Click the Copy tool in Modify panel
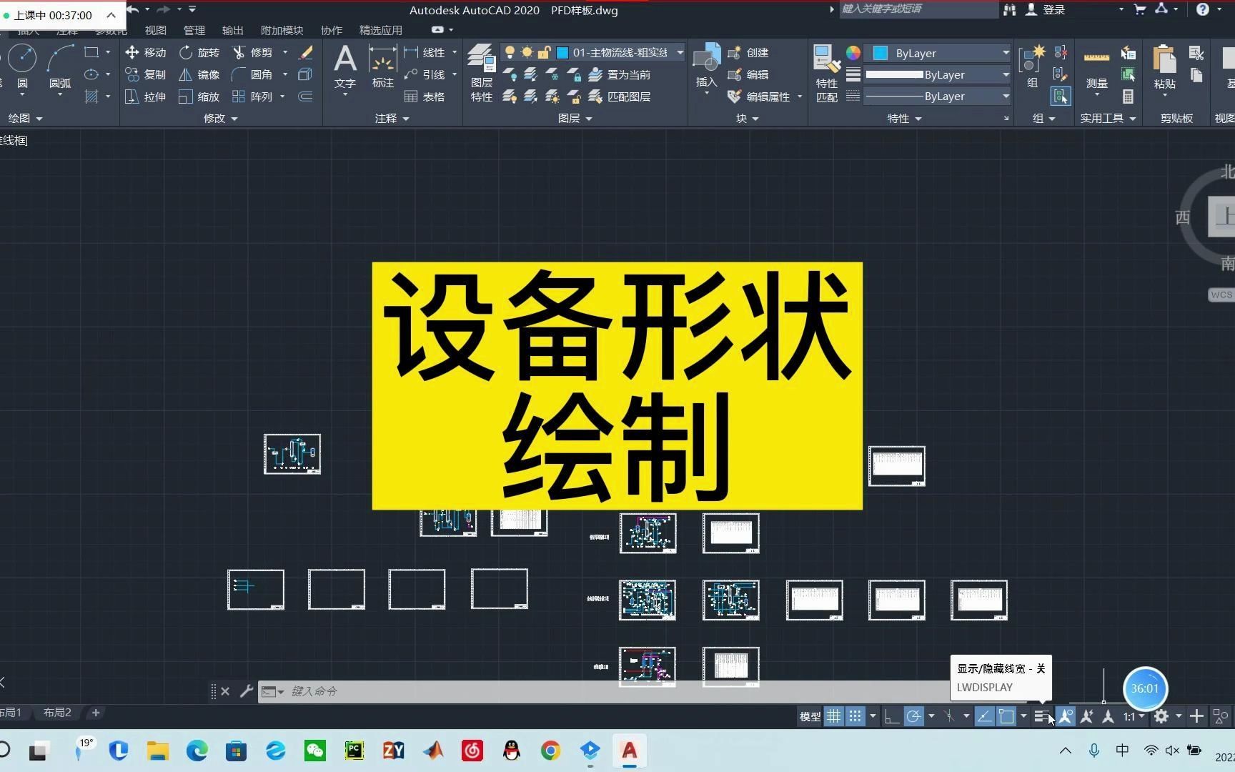This screenshot has width=1235, height=772. point(145,74)
